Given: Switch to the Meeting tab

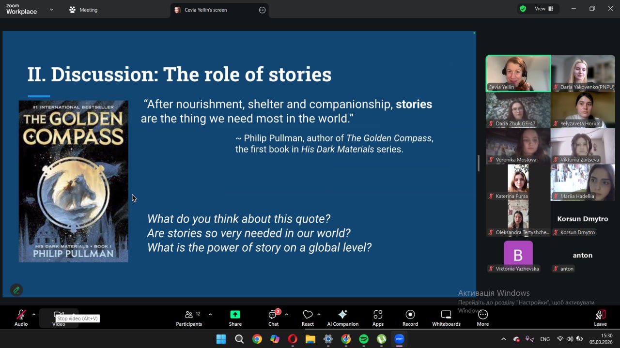Looking at the screenshot, I should [83, 10].
